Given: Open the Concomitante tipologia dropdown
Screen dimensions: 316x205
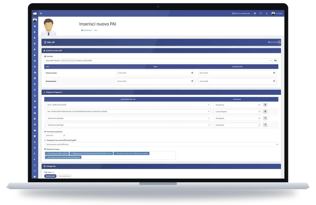Looking at the screenshot, I should [237, 112].
